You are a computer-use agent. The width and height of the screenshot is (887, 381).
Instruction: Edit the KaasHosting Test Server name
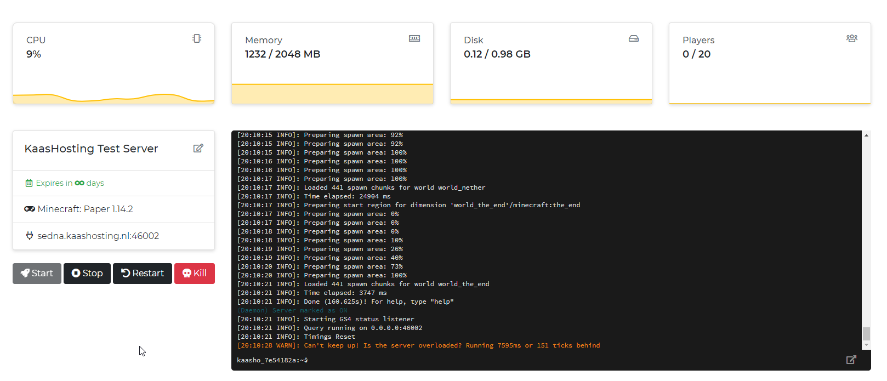coord(198,148)
